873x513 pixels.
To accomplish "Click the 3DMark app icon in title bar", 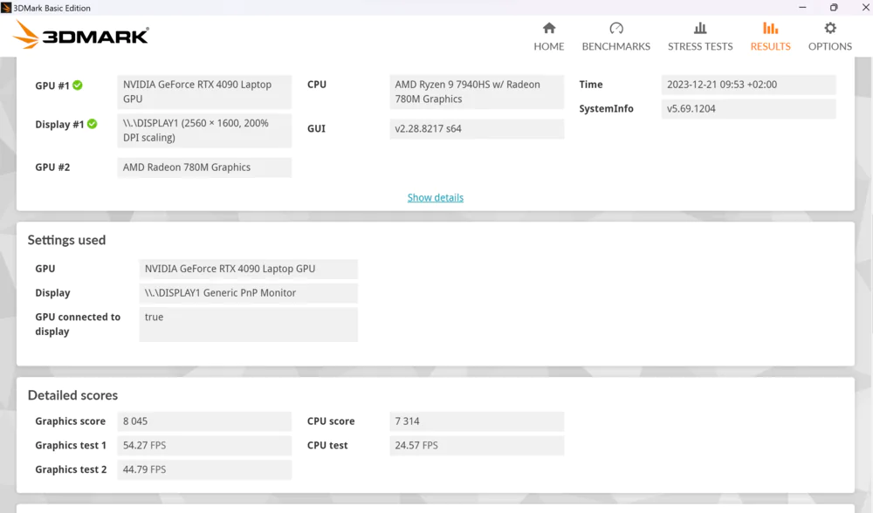I will click(x=6, y=8).
